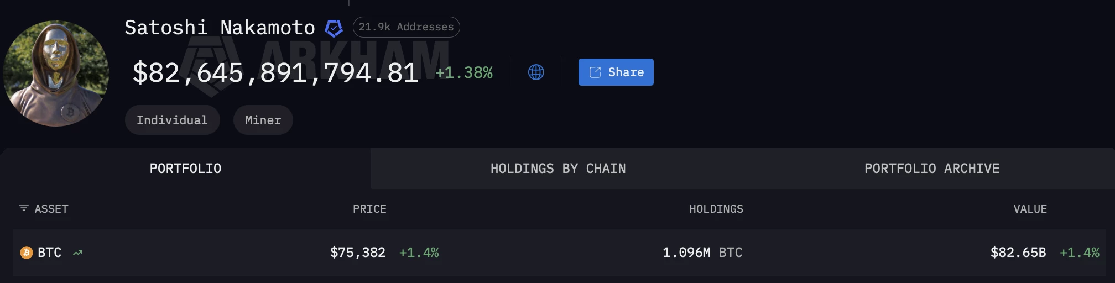The image size is (1115, 283).
Task: Click the green trend arrow next to BTC
Action: [x=77, y=253]
